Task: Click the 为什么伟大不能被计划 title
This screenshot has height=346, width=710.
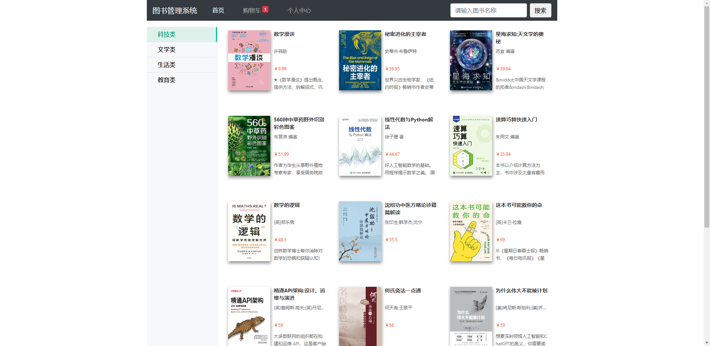Action: pos(521,290)
